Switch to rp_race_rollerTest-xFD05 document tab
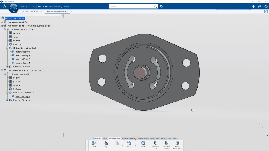Viewport: 269px width, 151px height. tap(33, 11)
